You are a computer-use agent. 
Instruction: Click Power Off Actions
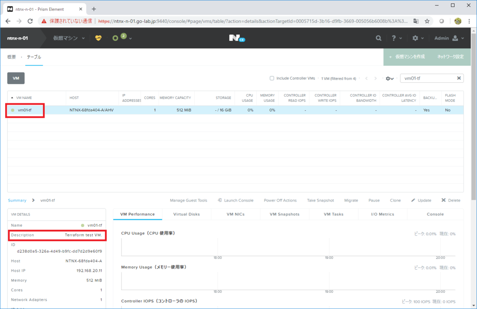point(280,200)
